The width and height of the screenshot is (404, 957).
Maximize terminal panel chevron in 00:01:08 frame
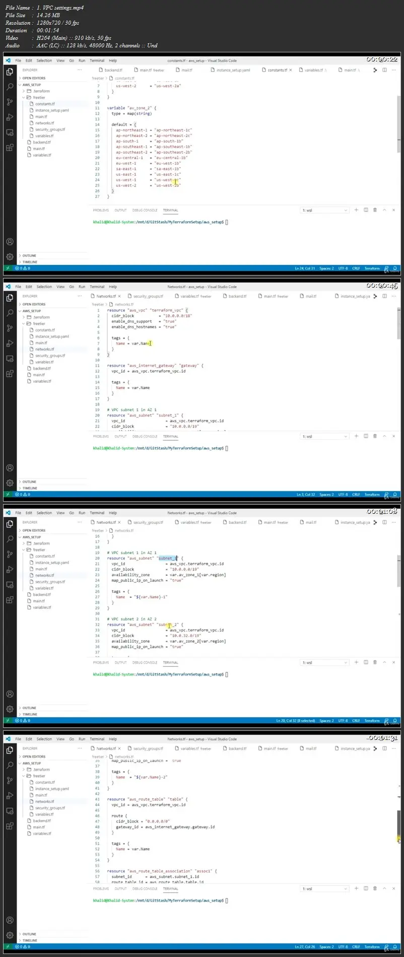(x=384, y=662)
